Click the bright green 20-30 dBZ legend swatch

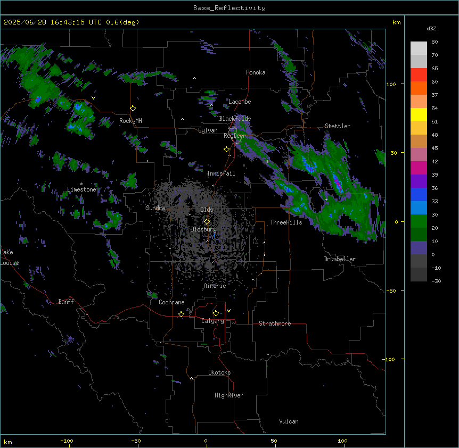point(419,221)
